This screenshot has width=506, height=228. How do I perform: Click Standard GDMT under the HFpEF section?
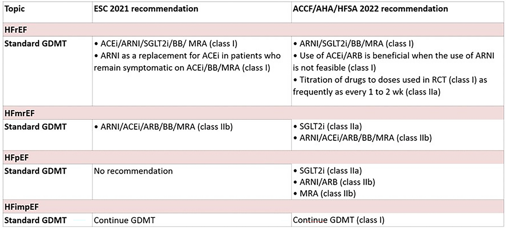click(x=35, y=171)
